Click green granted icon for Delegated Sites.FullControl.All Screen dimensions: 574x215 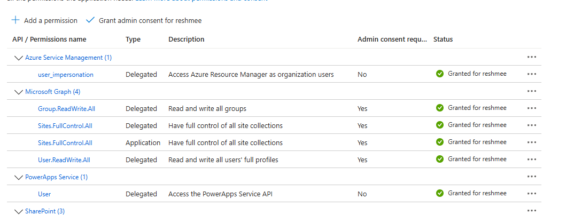pos(440,125)
